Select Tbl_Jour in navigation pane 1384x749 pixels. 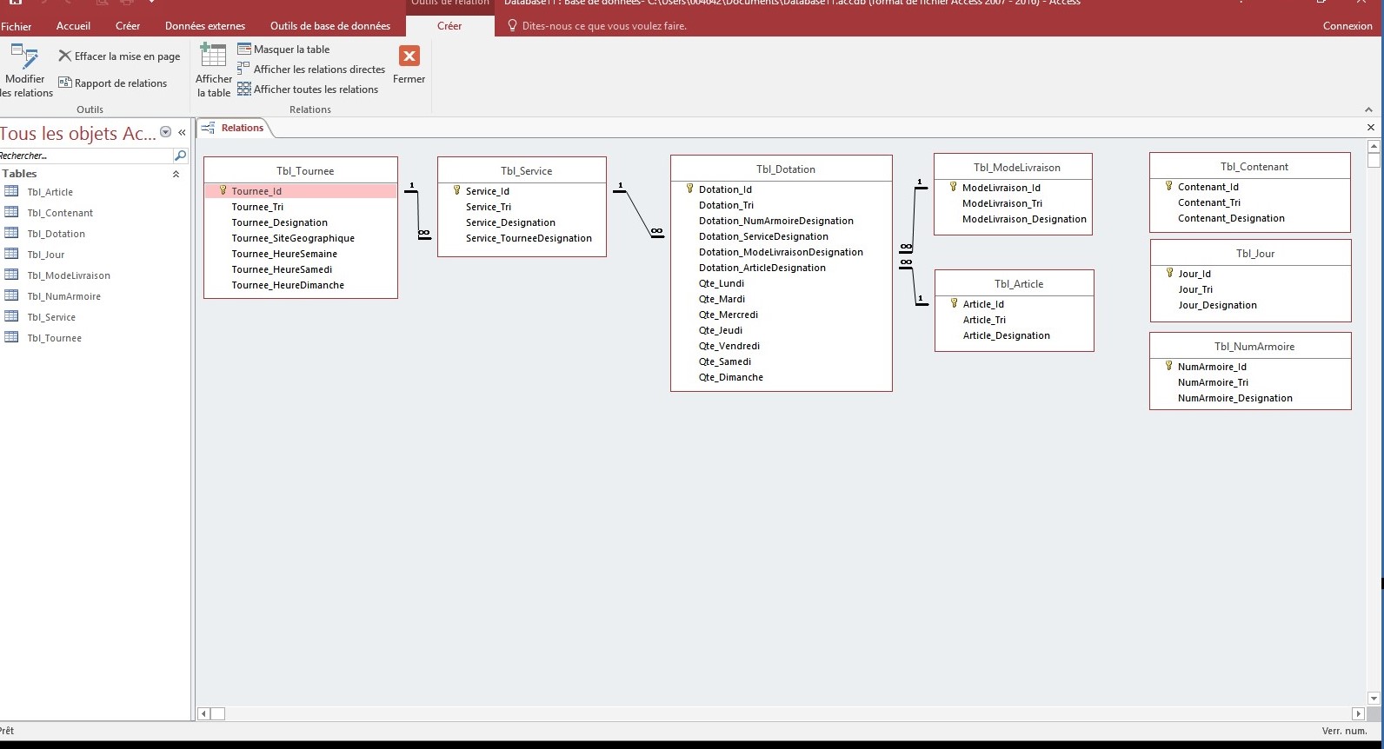45,255
